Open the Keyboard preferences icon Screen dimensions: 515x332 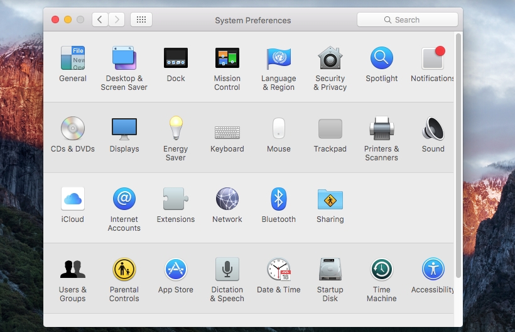(227, 132)
